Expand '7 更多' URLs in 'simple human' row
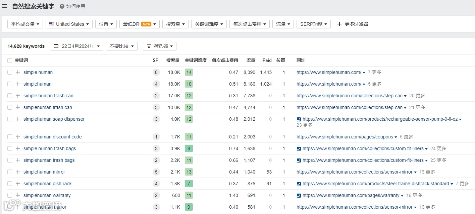Screen dimensions: 475x214 tap(374, 72)
